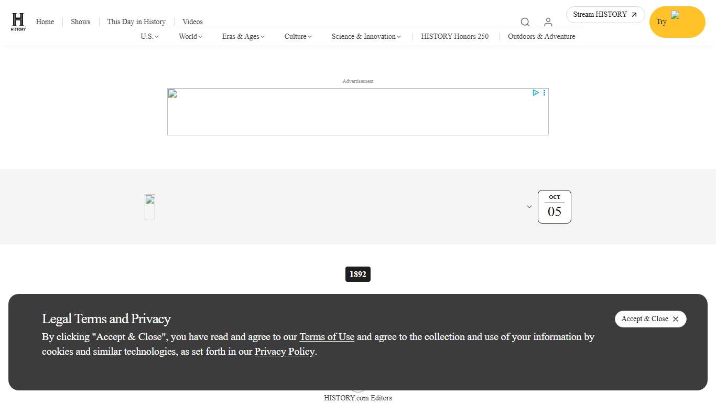Open Science & Innovation dropdown
The image size is (716, 403).
(x=366, y=36)
